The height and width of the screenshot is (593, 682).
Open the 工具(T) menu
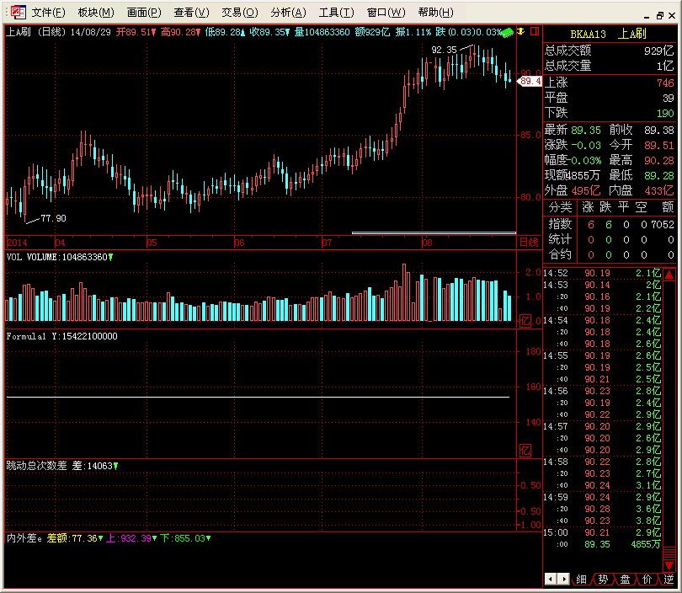click(336, 13)
